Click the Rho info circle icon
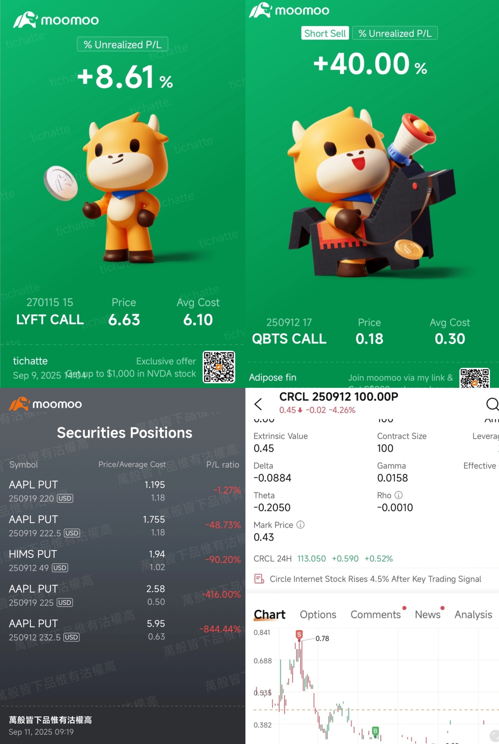The image size is (499, 744). coord(399,495)
